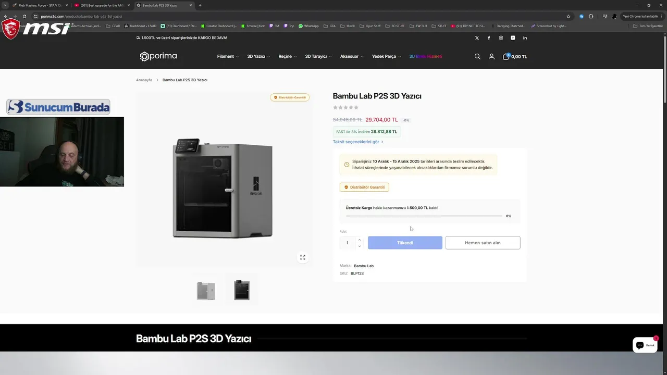Expand the Aksesuar menu

(x=352, y=56)
